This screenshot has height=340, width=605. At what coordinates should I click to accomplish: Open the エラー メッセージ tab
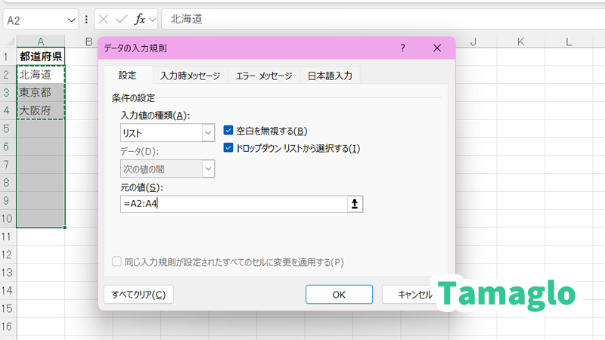pyautogui.click(x=263, y=76)
